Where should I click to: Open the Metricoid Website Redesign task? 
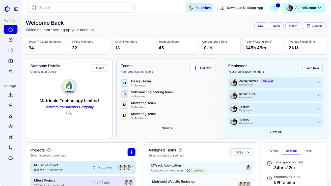tap(201, 181)
